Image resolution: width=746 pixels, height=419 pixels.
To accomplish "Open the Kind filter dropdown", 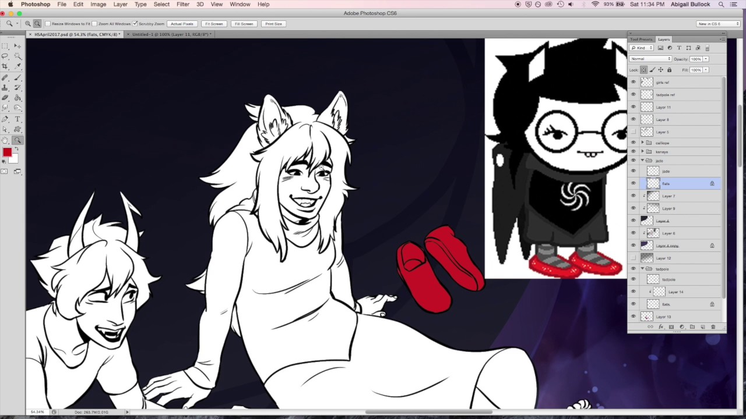I will (x=642, y=48).
